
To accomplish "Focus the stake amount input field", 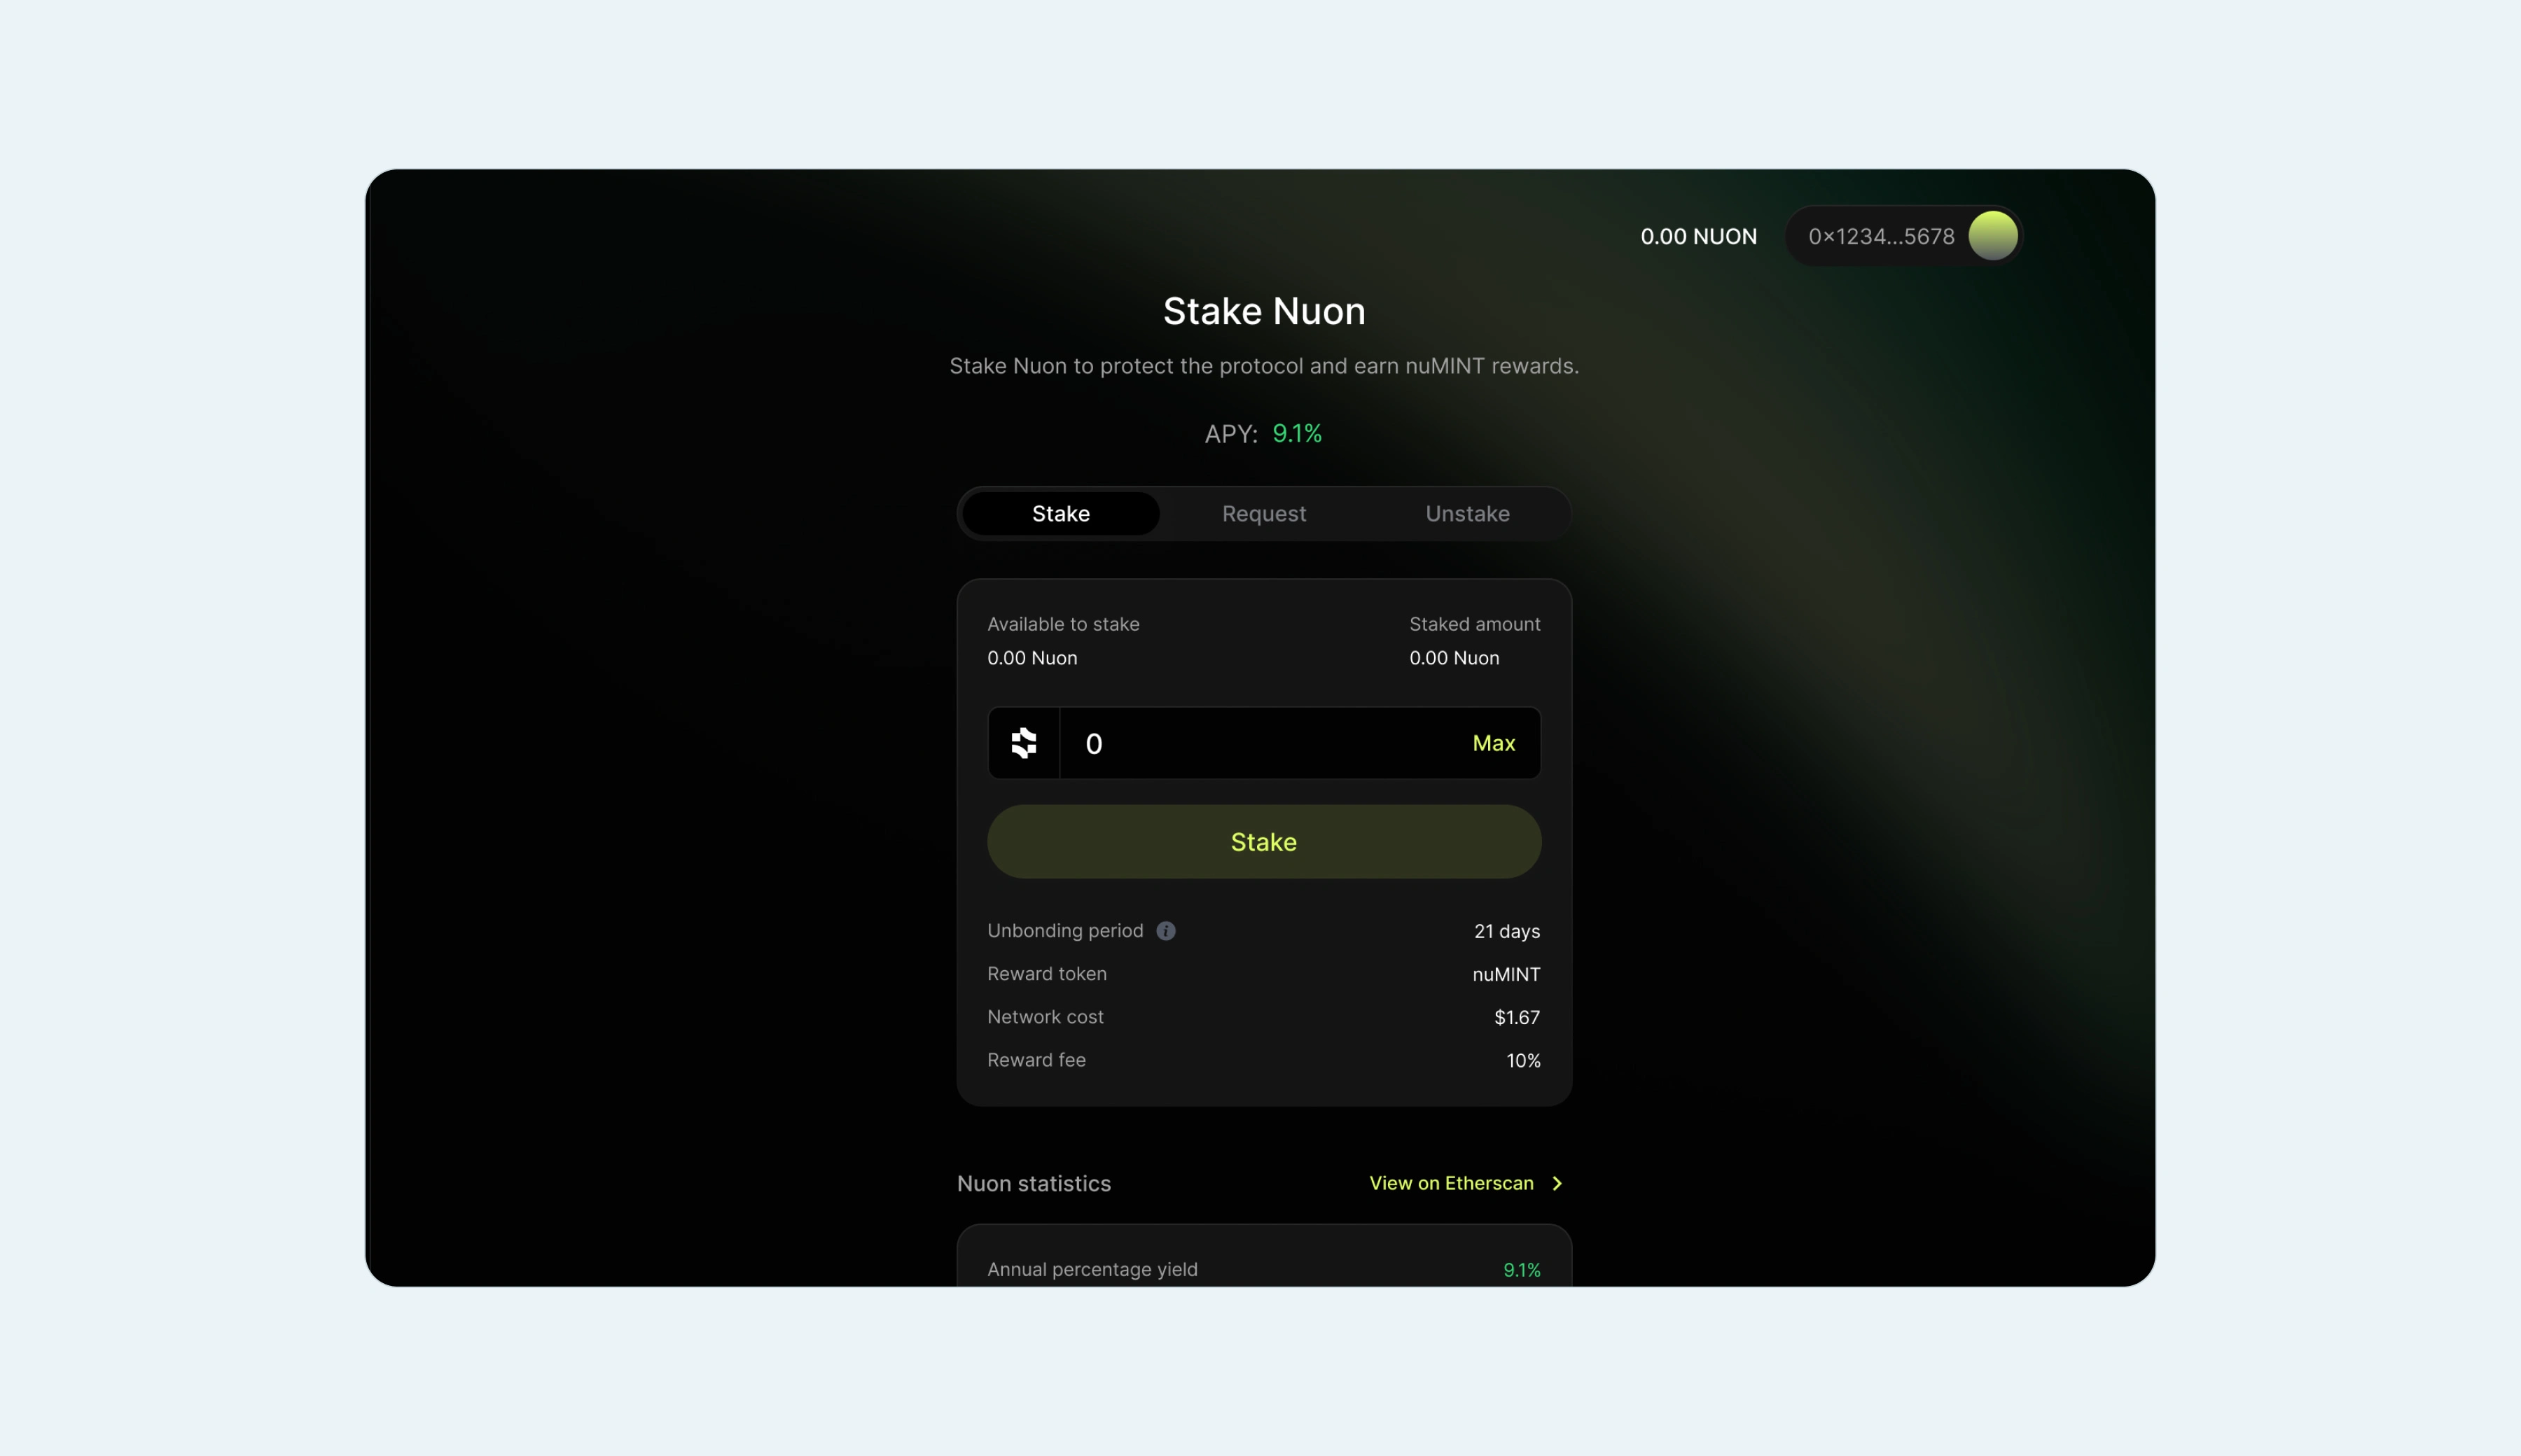I will tap(1265, 743).
